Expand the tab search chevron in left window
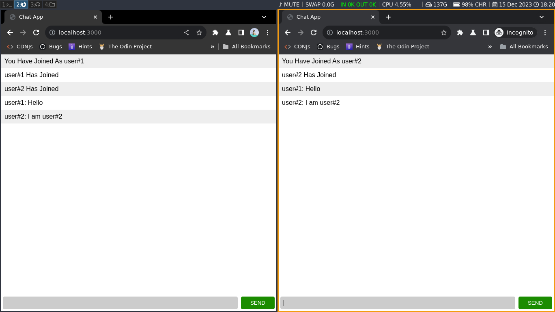This screenshot has width=555, height=312. click(x=264, y=17)
